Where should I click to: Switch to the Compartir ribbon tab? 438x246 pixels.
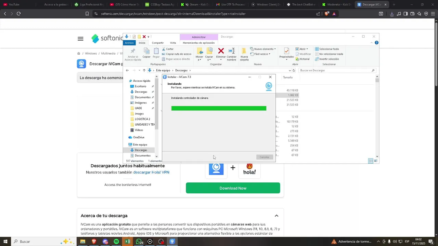(158, 43)
